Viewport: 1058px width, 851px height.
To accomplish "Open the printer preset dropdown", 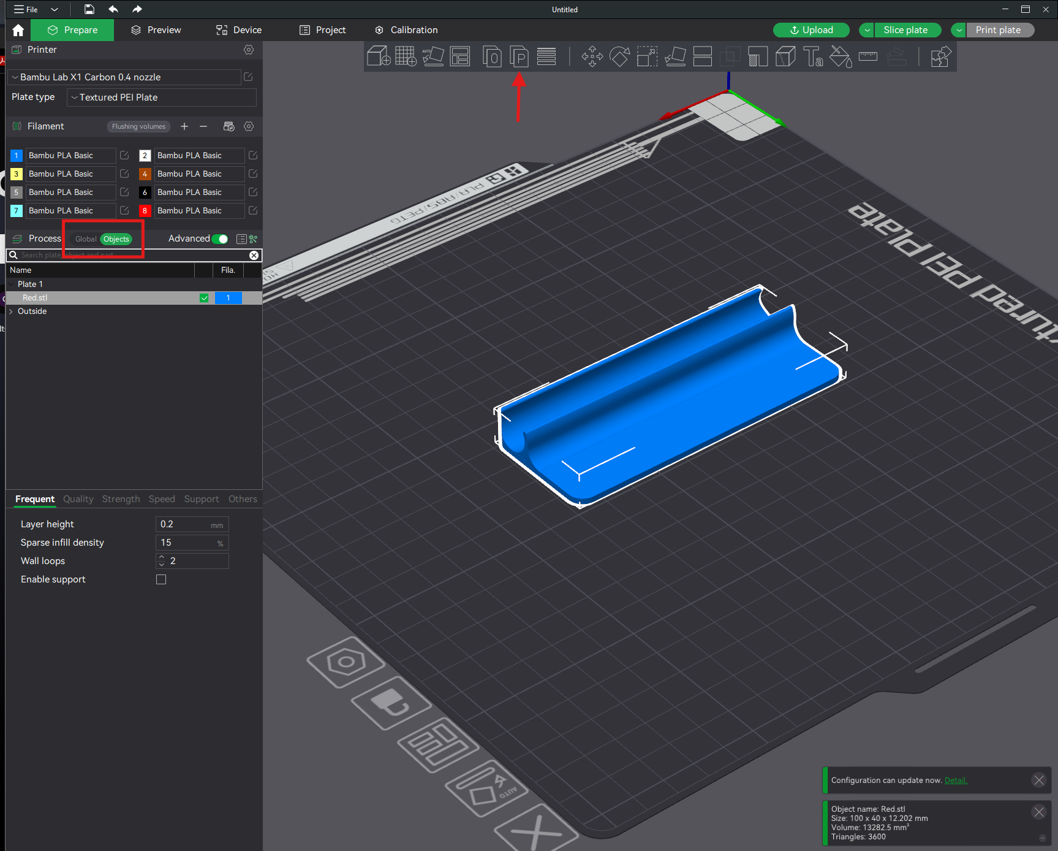I will [x=125, y=77].
